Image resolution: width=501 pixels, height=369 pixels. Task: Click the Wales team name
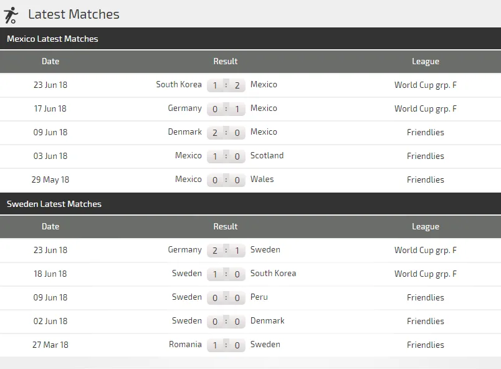click(262, 180)
